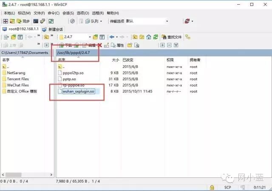Open the New Session (新建会话) tab
Screen dimensions: 272x191
click(x=53, y=29)
